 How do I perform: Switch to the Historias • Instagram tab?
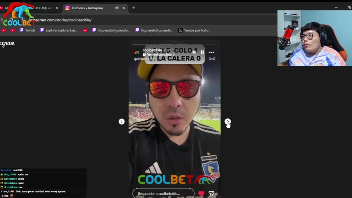tap(87, 8)
